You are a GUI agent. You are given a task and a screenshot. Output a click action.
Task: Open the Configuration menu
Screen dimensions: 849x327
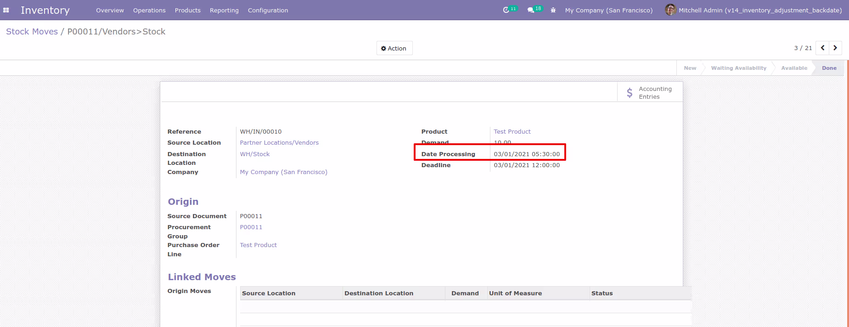point(268,10)
